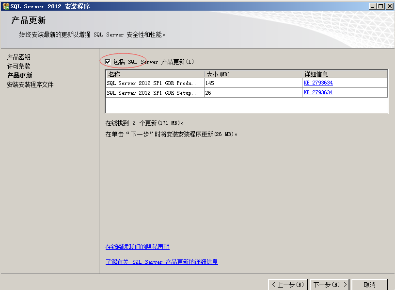
Task: Select 许可条款 step in left sidebar
Action: [x=18, y=66]
